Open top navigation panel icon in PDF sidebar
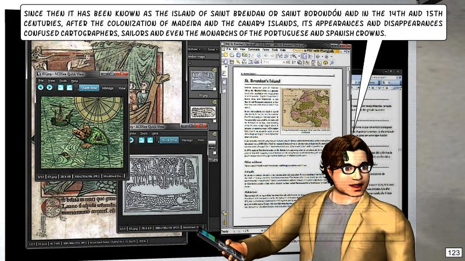Viewport: 465px width, 261px height. tap(224, 73)
